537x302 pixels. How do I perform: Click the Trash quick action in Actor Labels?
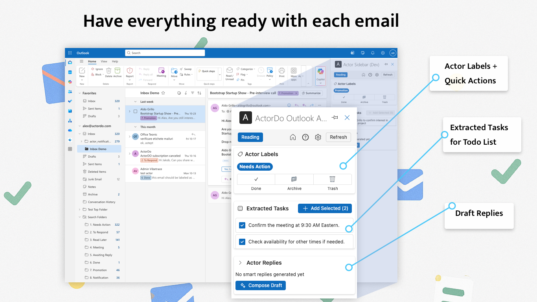[x=333, y=182]
